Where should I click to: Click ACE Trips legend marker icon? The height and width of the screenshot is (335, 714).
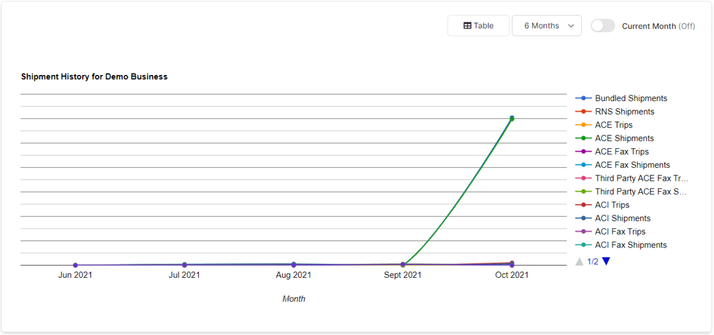click(x=584, y=125)
